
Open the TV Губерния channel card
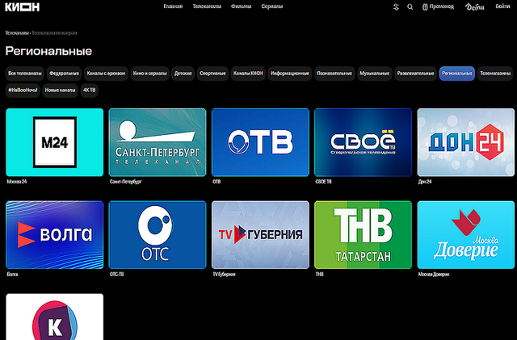tap(260, 235)
